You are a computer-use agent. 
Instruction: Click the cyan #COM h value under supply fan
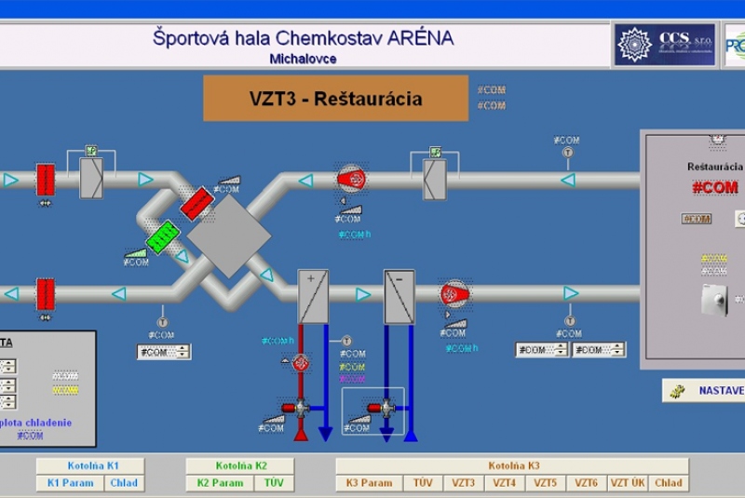tap(462, 348)
